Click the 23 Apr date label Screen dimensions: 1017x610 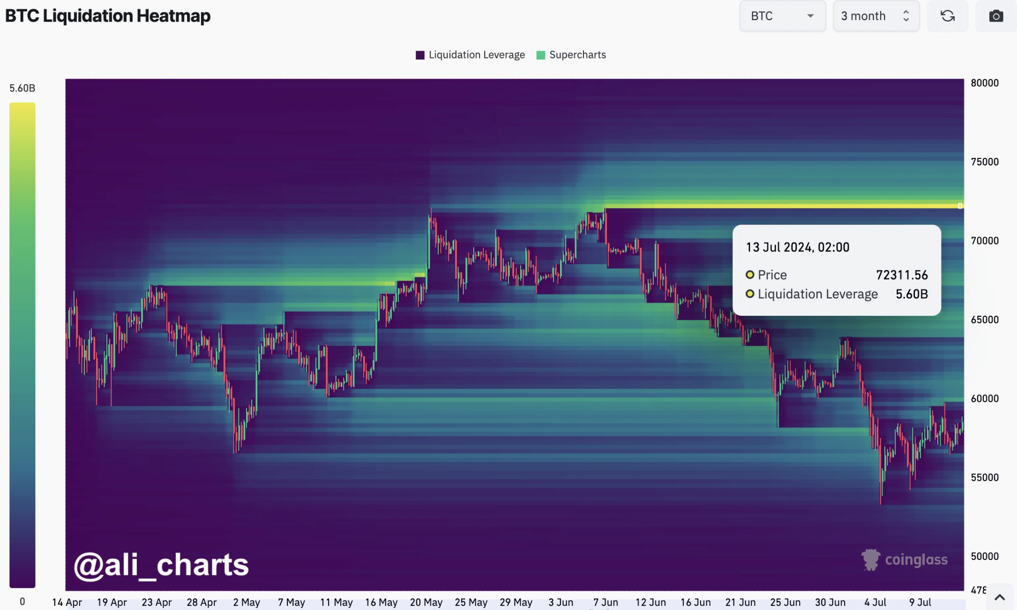click(x=157, y=603)
